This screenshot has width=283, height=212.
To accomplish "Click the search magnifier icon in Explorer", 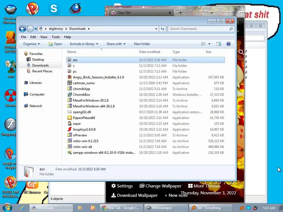I will 231,29.
